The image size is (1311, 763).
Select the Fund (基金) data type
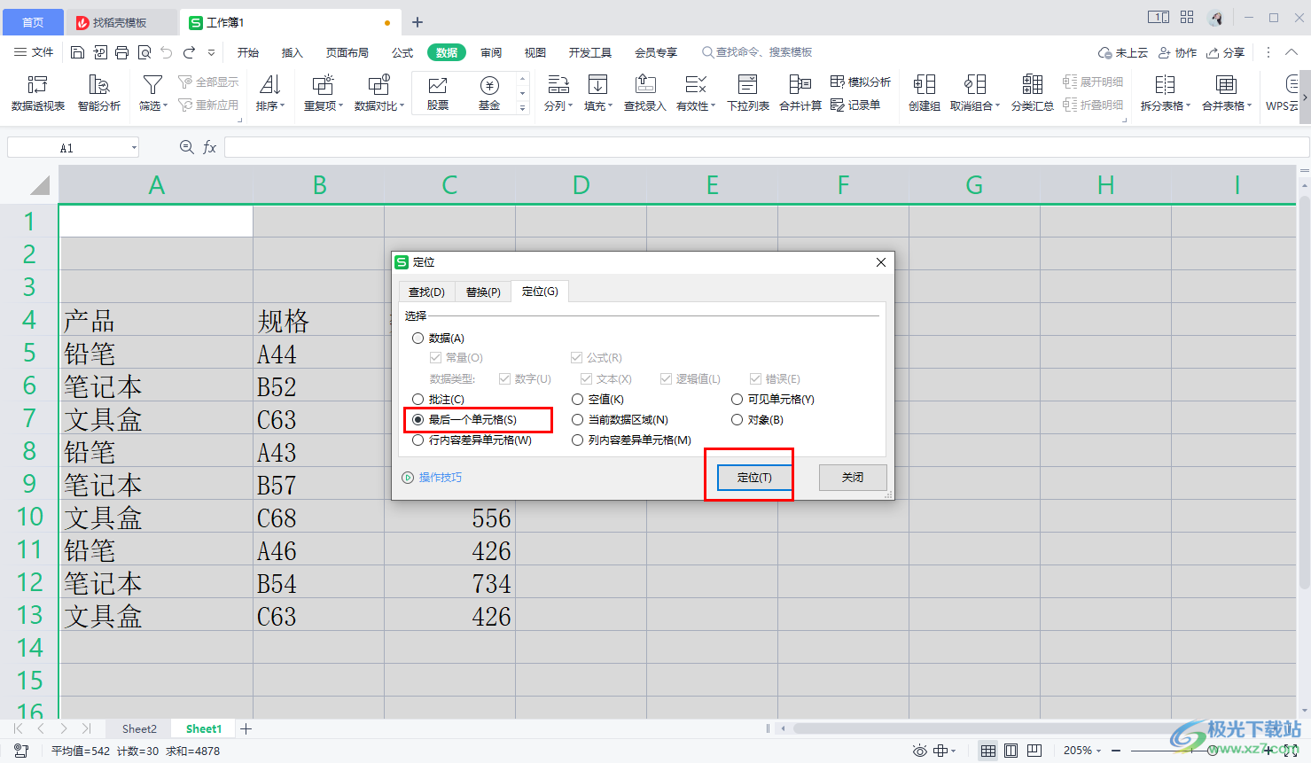tap(489, 93)
